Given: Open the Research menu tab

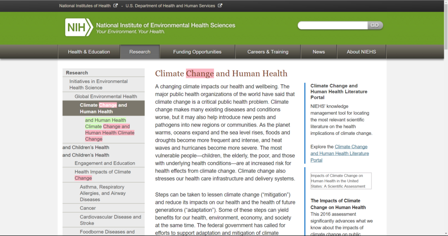Looking at the screenshot, I should [140, 52].
